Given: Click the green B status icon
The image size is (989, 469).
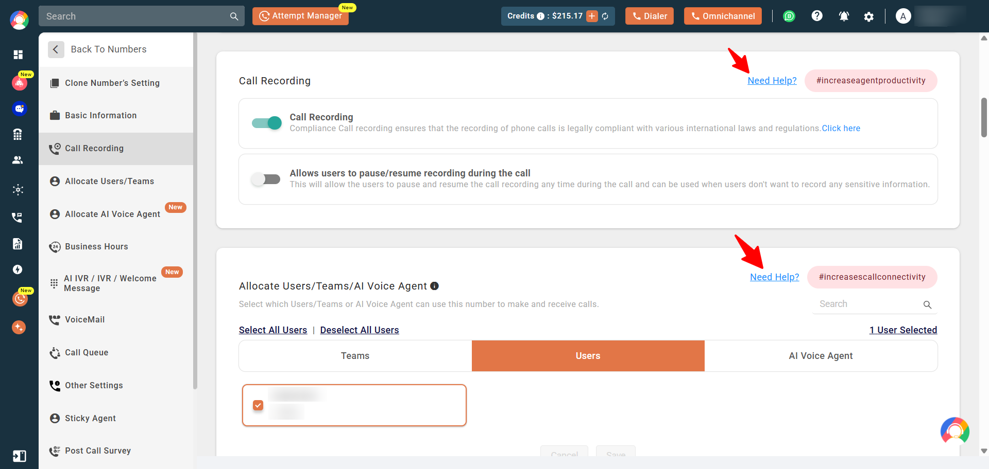Looking at the screenshot, I should (x=789, y=16).
